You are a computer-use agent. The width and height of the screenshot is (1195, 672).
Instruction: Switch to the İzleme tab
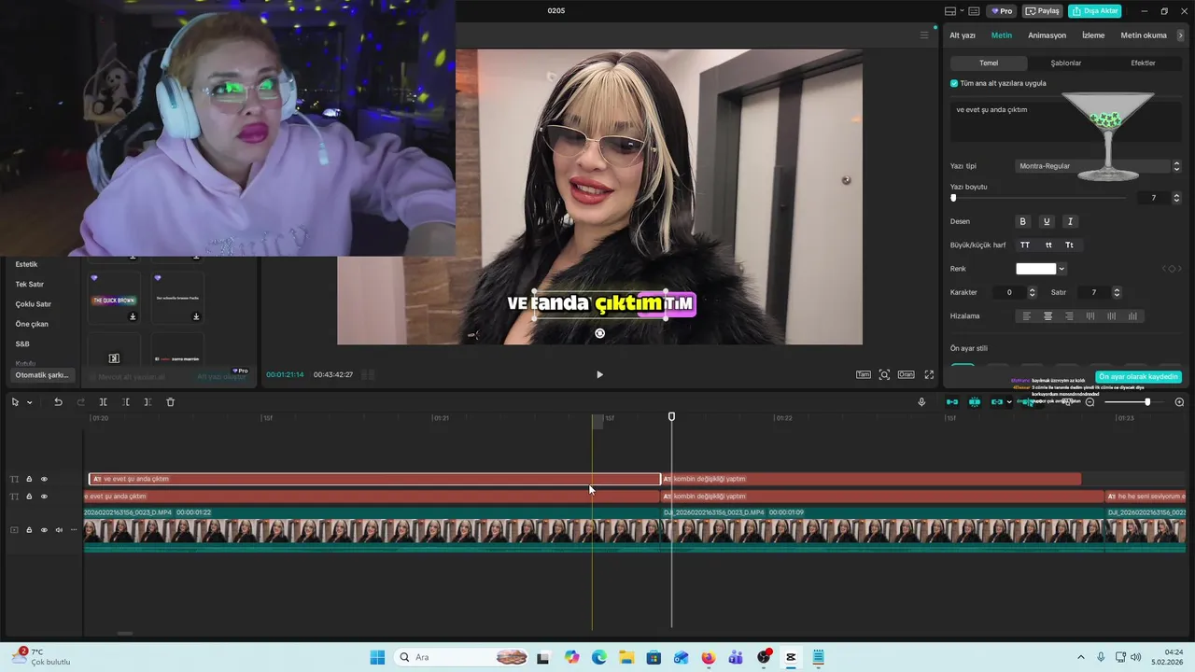1093,35
